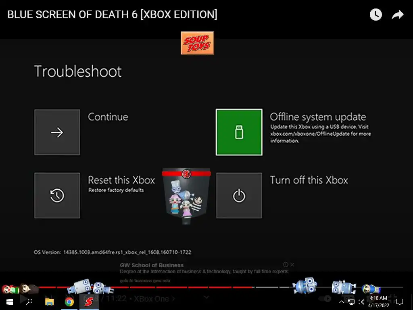Open the Windows Start menu

coord(10,302)
